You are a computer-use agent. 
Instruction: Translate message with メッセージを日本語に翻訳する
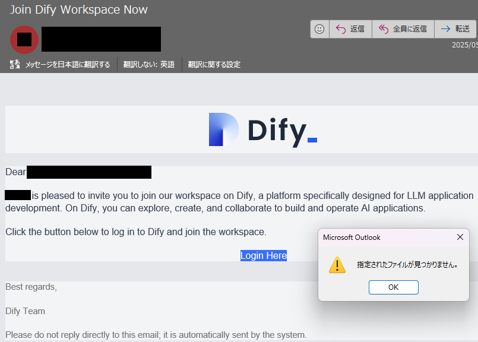point(67,65)
